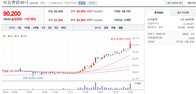
Task: Click the tallest volume bar near 12/01
Action: coord(96,86)
